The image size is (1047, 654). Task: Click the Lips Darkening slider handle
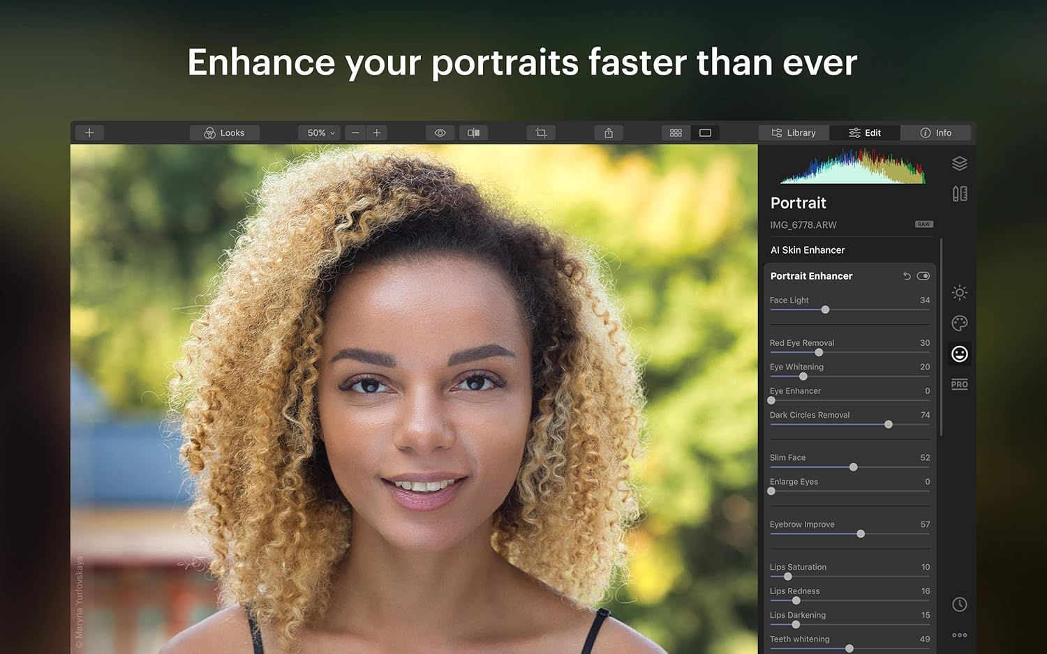click(795, 625)
